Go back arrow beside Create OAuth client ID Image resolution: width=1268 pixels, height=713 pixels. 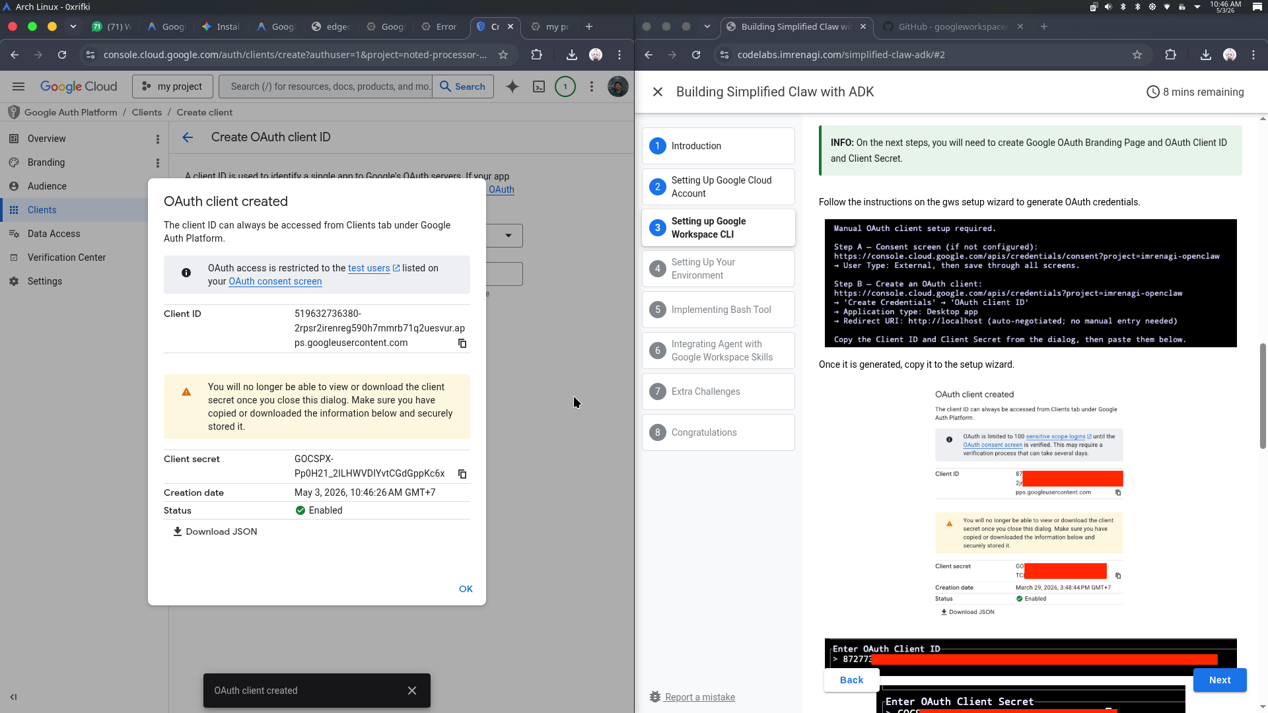[x=188, y=137]
